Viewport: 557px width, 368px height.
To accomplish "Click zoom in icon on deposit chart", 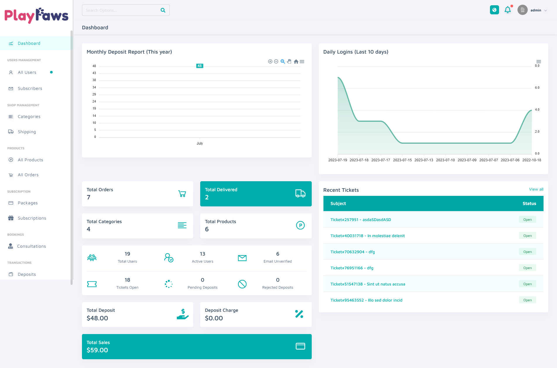I will pos(270,61).
